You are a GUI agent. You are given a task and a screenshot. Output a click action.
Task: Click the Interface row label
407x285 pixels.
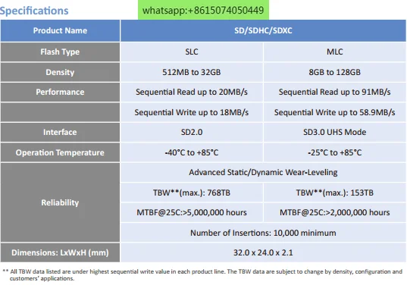click(x=60, y=133)
